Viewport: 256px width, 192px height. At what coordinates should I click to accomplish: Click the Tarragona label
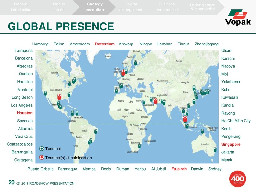click(x=23, y=51)
